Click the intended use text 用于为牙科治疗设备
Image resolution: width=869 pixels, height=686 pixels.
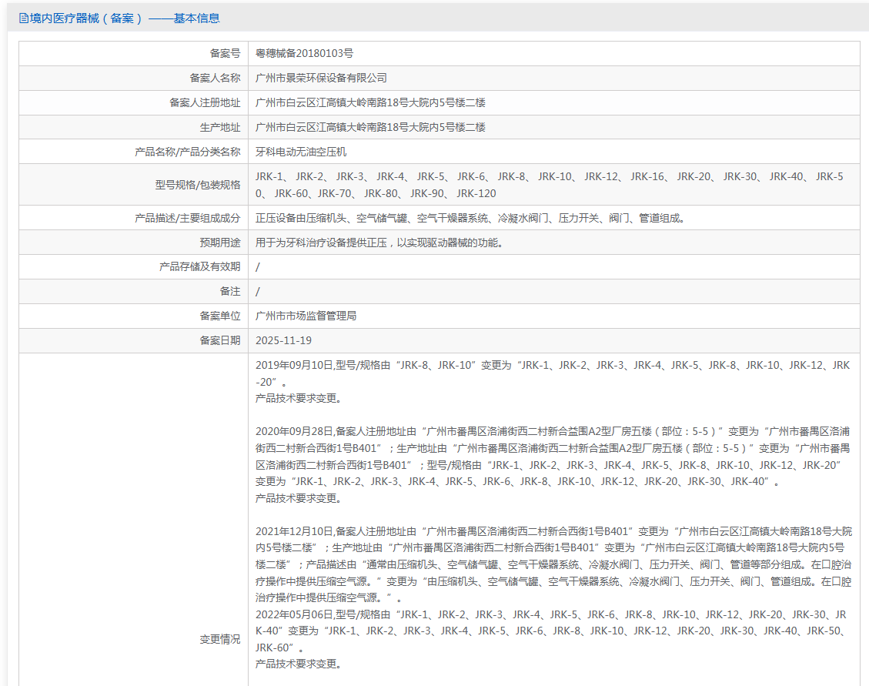(379, 243)
